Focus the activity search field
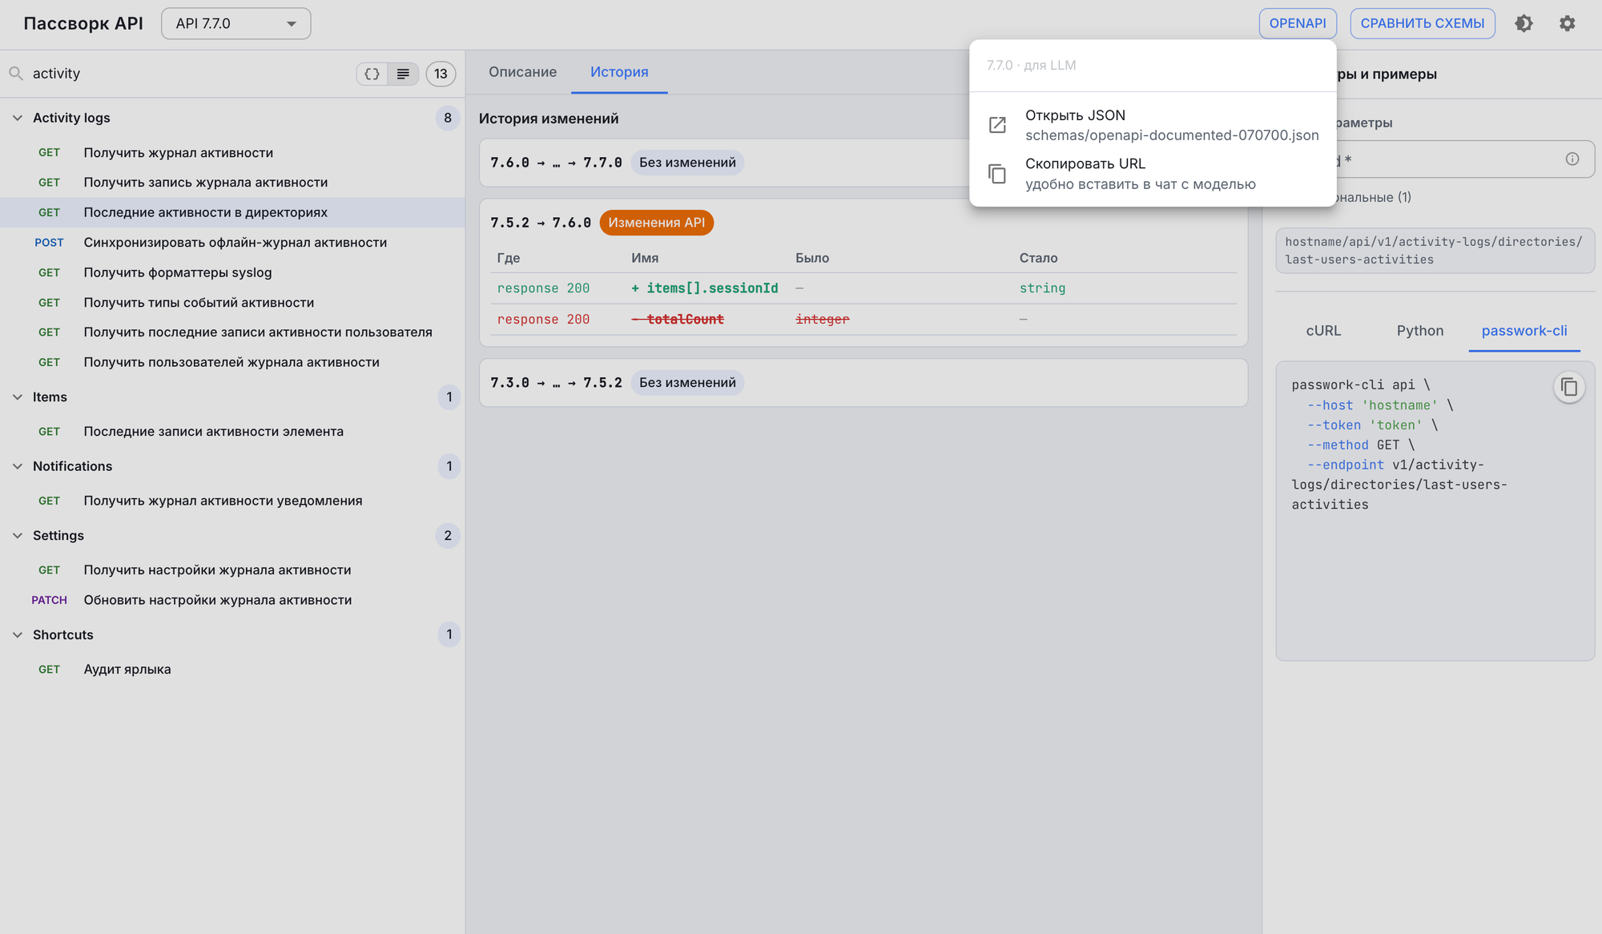This screenshot has width=1602, height=934. tap(188, 74)
